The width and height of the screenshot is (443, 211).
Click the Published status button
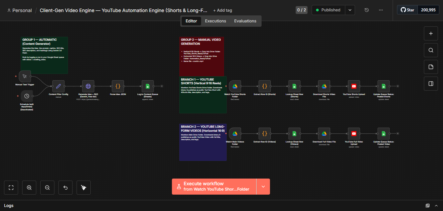(328, 10)
